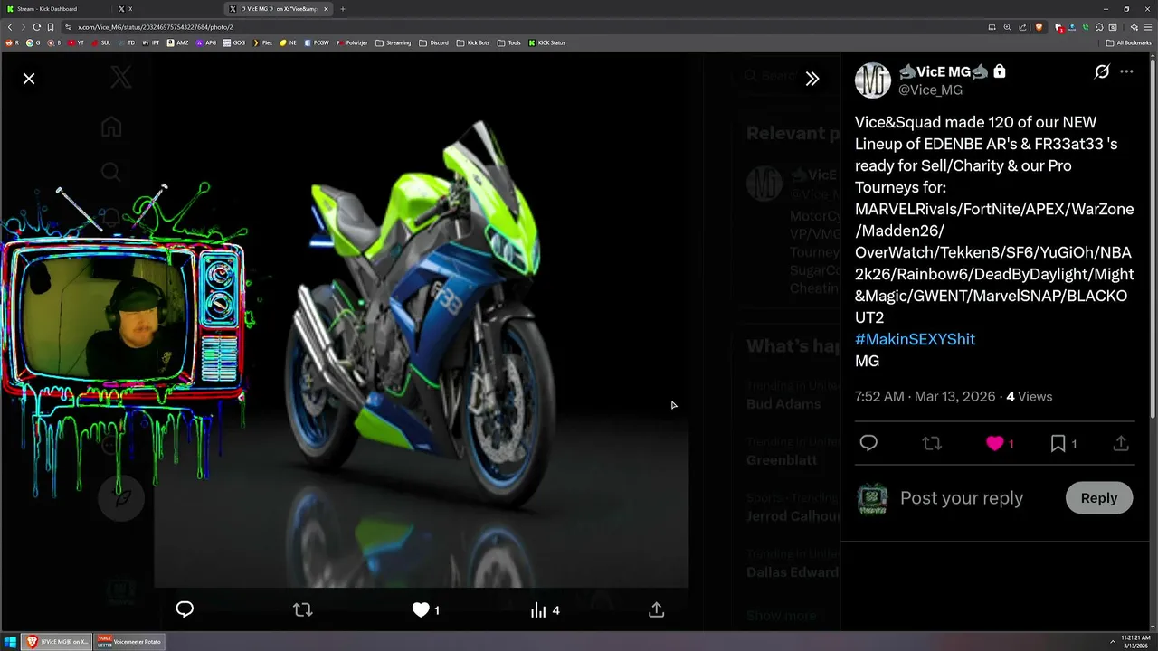Open the extension icon with red badge
The image size is (1158, 651).
1059,27
